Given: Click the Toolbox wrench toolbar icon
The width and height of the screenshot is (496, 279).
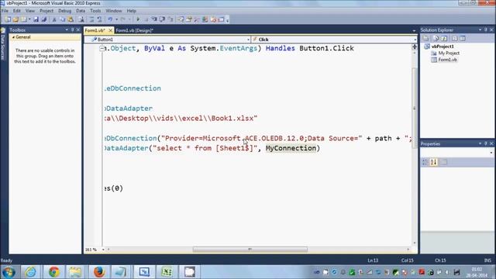Looking at the screenshot, I should point(197,19).
